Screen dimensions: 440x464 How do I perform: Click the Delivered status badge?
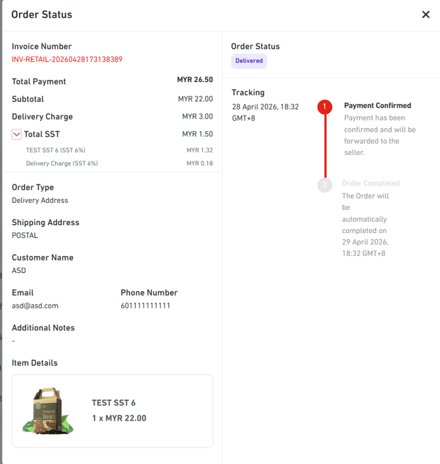coord(249,61)
